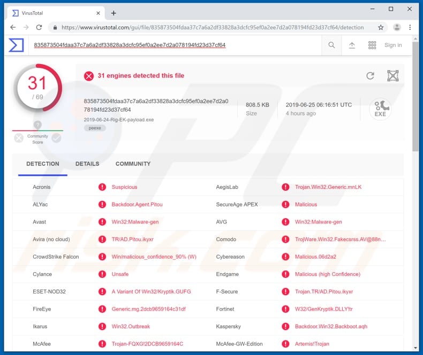The image size is (423, 355).
Task: Click the CrowdStrike Falcon alert icon
Action: pos(102,257)
